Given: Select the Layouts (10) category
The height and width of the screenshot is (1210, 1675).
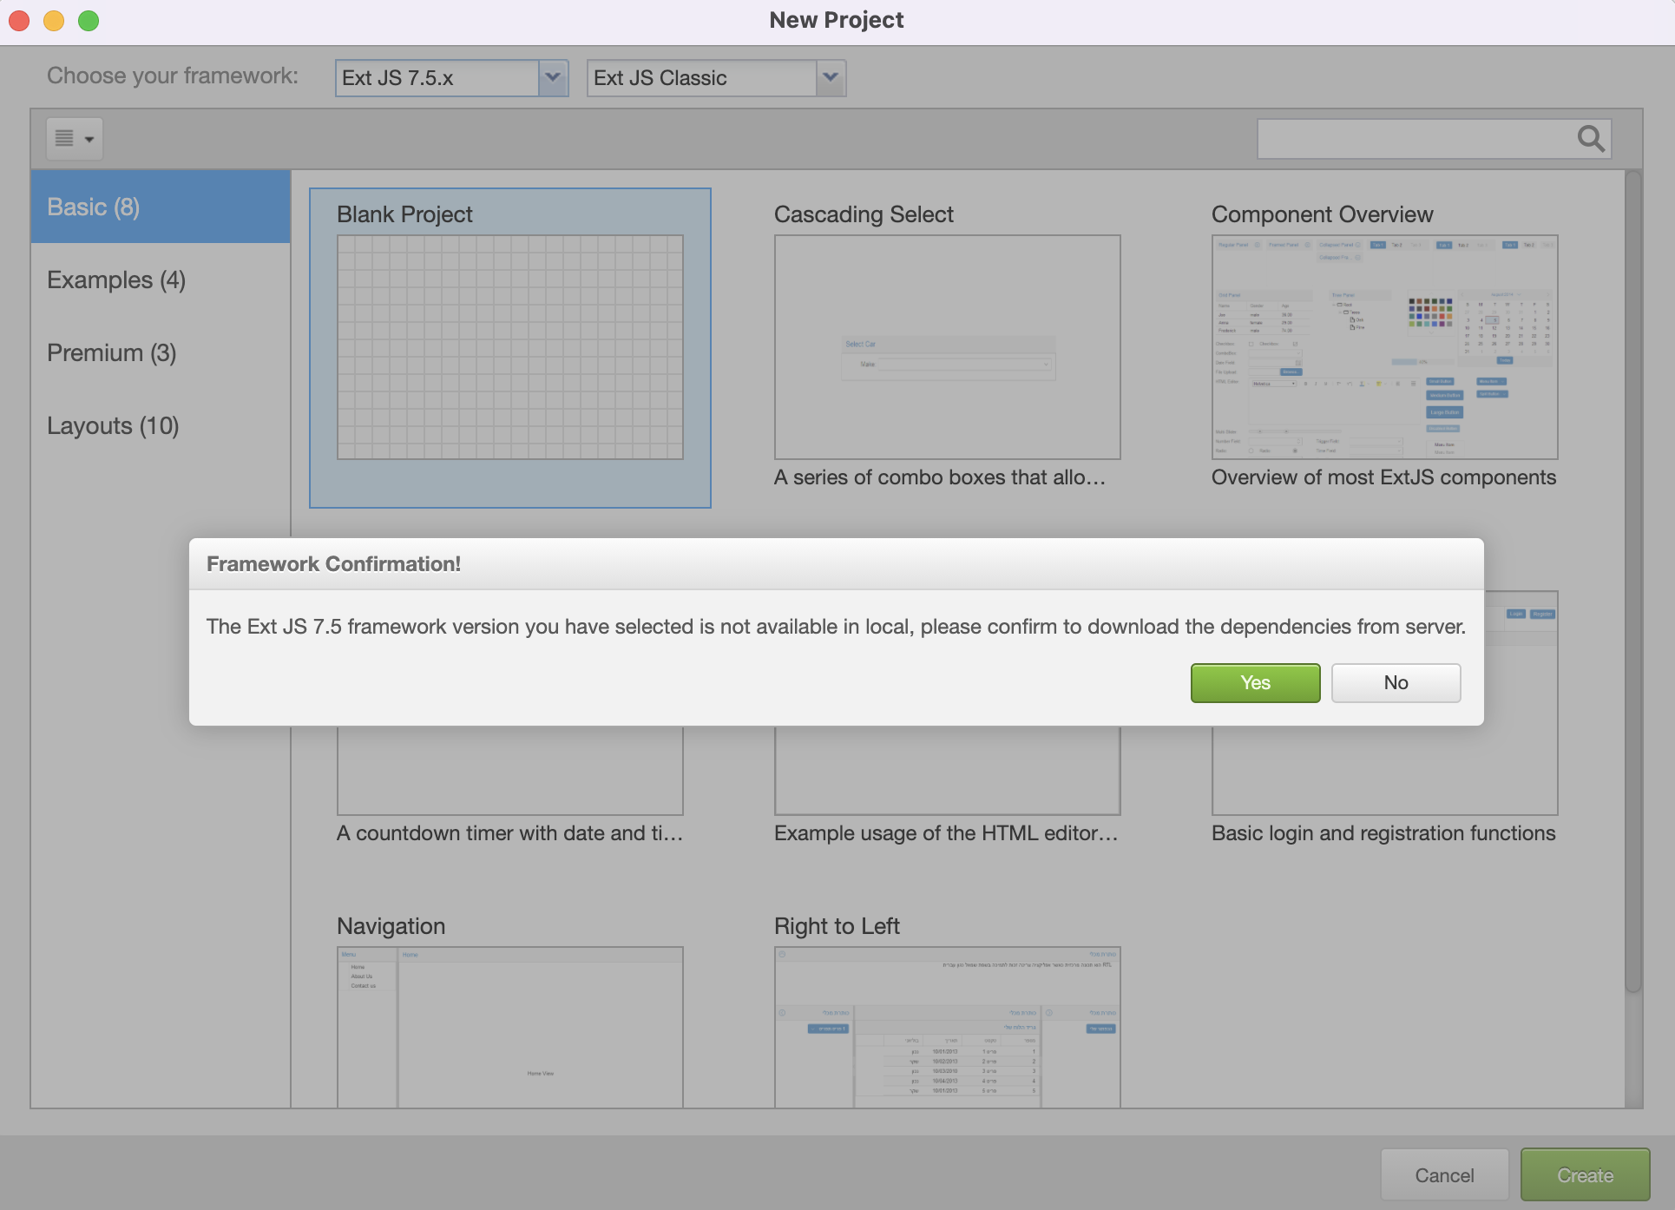Looking at the screenshot, I should tap(161, 425).
